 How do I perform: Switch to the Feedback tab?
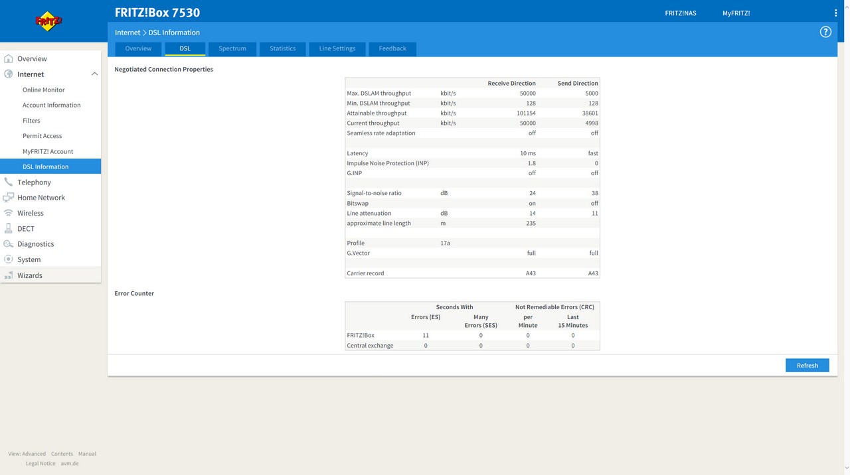392,48
